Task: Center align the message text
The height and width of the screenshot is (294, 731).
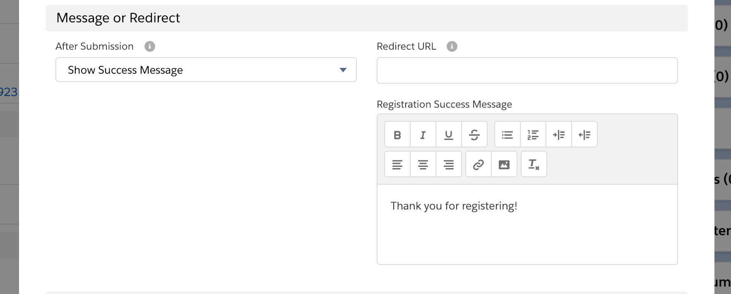Action: (x=423, y=164)
